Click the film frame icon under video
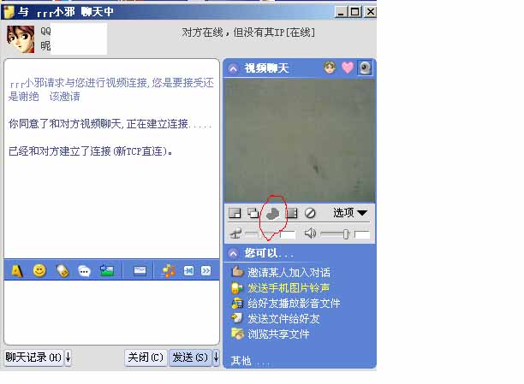 pos(292,213)
